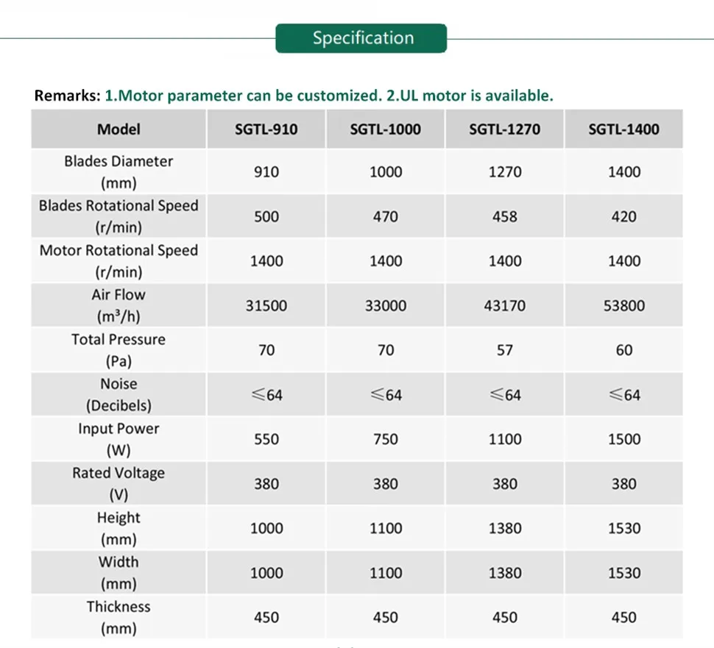
Task: Click the Blades Diameter row label
Action: pos(119,172)
